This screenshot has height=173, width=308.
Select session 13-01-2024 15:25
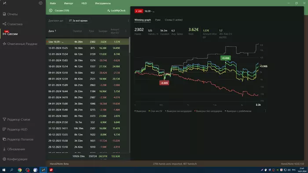pos(88,48)
